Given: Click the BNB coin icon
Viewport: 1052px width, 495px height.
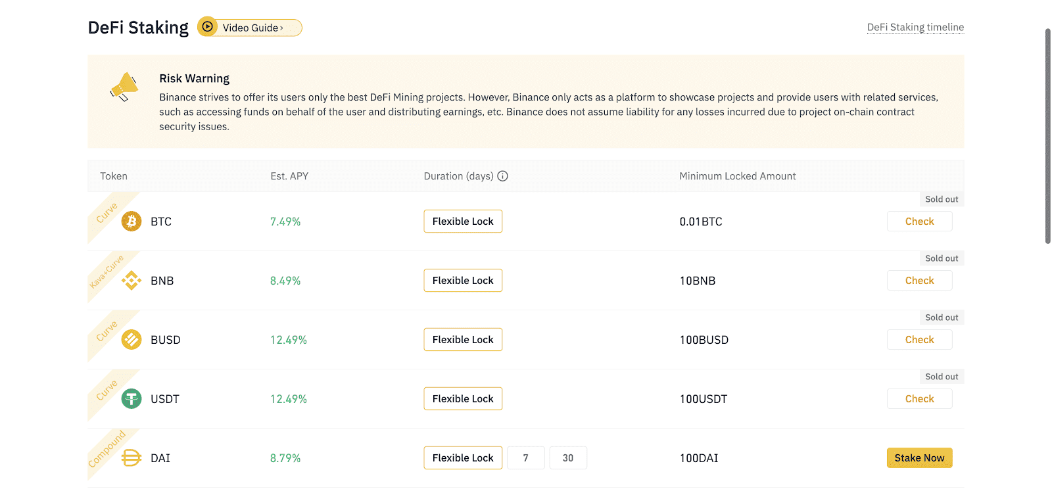Looking at the screenshot, I should pos(131,281).
